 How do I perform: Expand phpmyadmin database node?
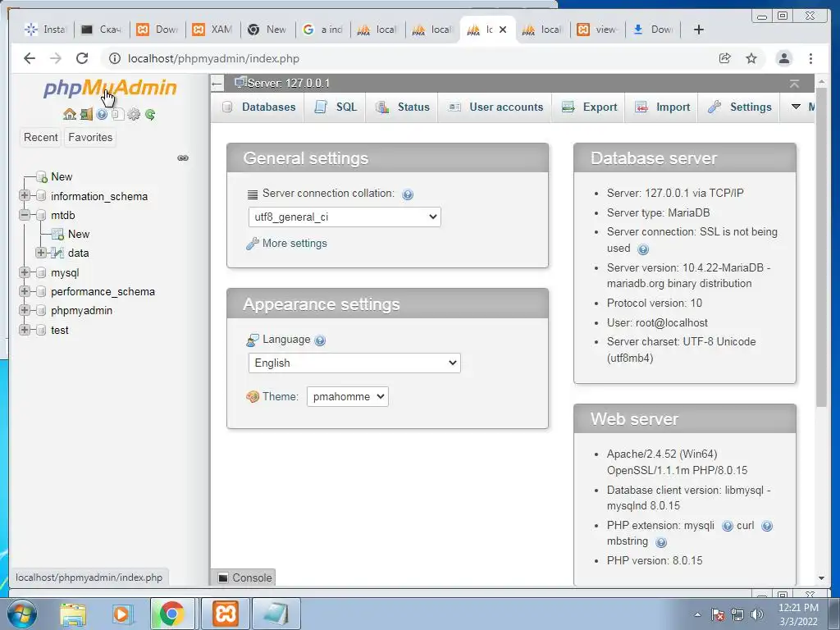click(24, 310)
